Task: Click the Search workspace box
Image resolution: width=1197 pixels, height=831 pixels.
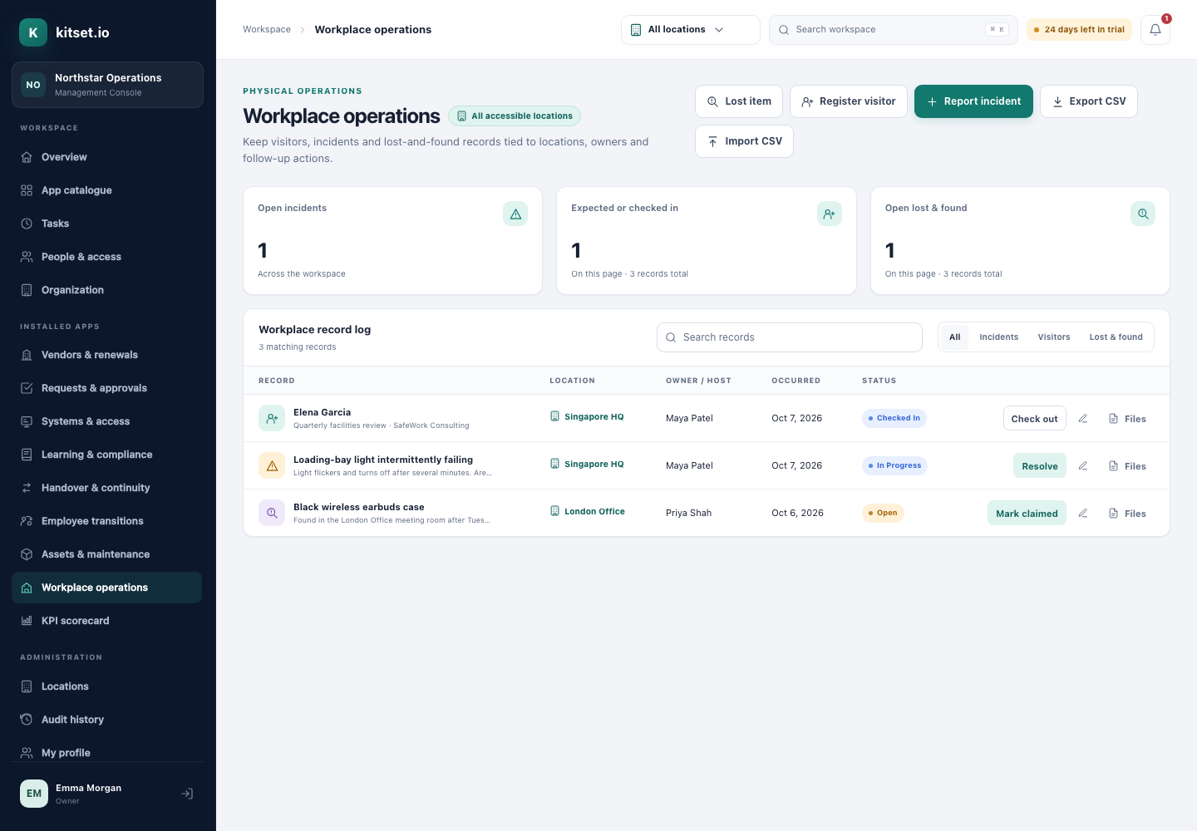Action: [x=894, y=30]
